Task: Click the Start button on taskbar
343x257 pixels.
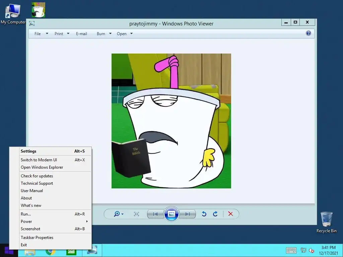Action: pyautogui.click(x=9, y=251)
